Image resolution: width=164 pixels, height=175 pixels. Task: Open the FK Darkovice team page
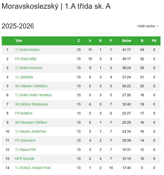click(25, 140)
